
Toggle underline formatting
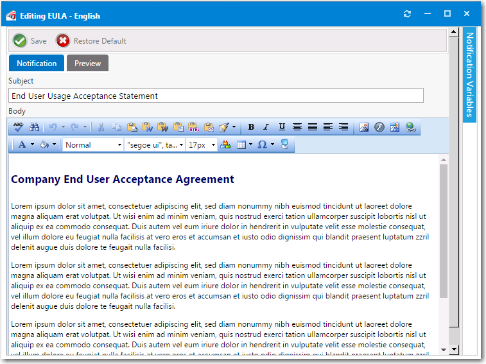click(281, 127)
